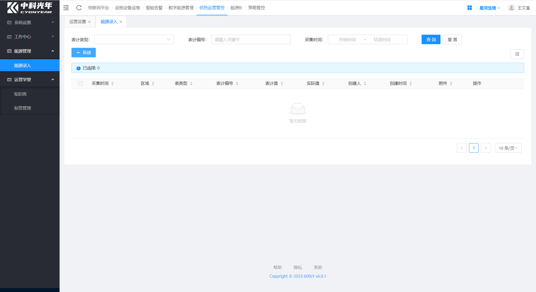This screenshot has width=536, height=292.
Task: Open the column settings icon button
Action: click(x=517, y=54)
